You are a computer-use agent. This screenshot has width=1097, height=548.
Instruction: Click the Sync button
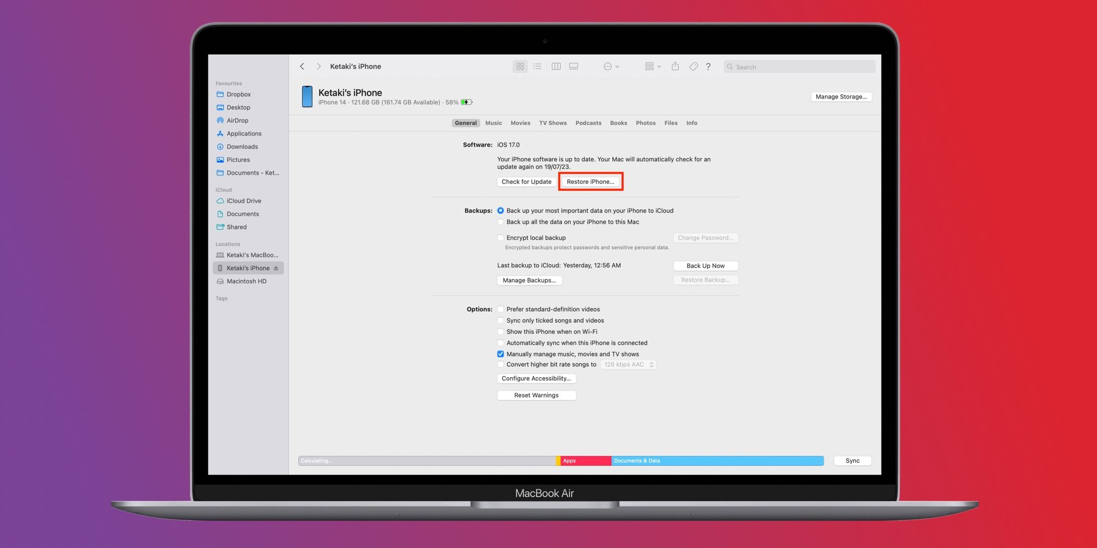tap(852, 461)
